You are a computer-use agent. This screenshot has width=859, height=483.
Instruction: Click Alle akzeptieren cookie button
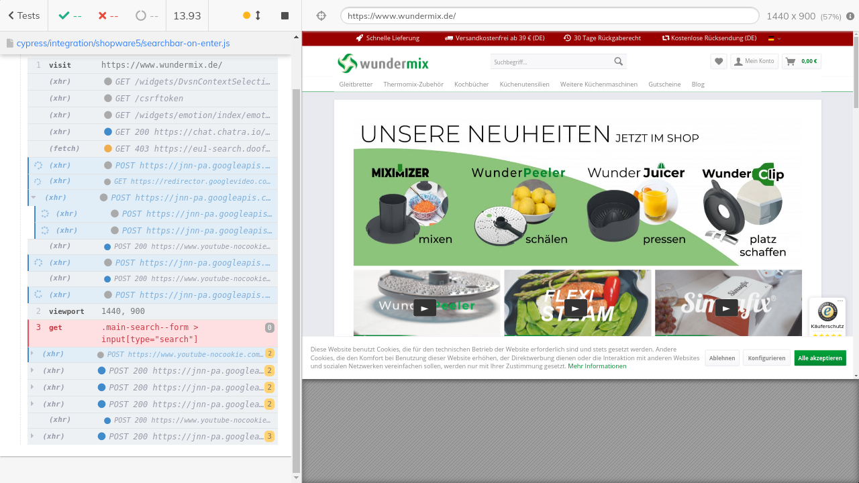pyautogui.click(x=819, y=358)
